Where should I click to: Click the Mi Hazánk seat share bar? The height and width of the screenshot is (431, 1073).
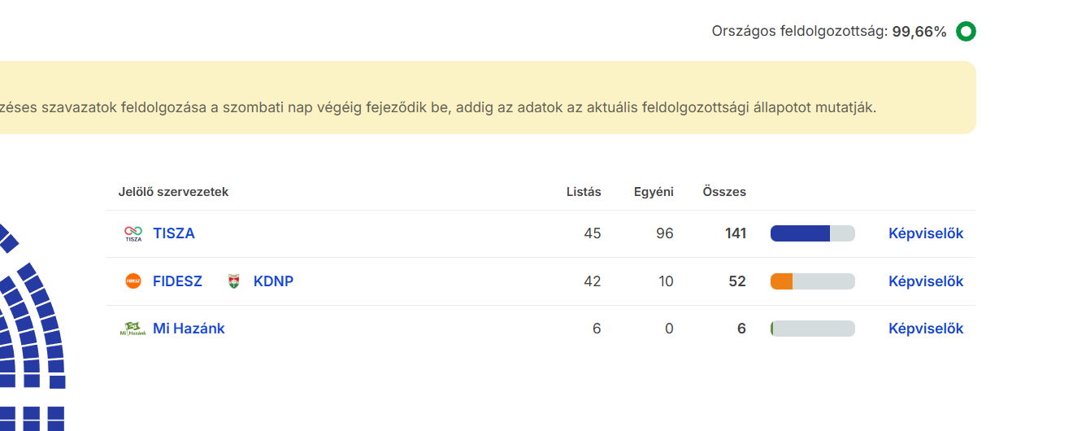coord(812,329)
